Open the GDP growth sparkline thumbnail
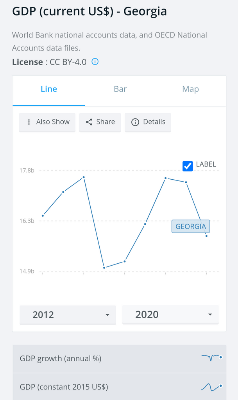This screenshot has height=400, width=238. pyautogui.click(x=211, y=357)
